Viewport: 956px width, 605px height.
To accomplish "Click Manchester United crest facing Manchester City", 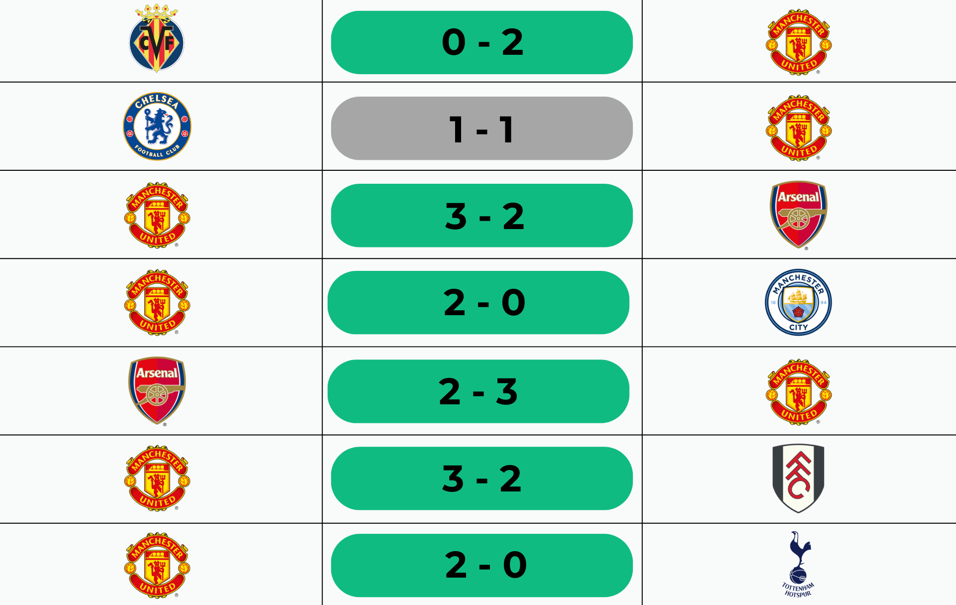I will (x=157, y=303).
